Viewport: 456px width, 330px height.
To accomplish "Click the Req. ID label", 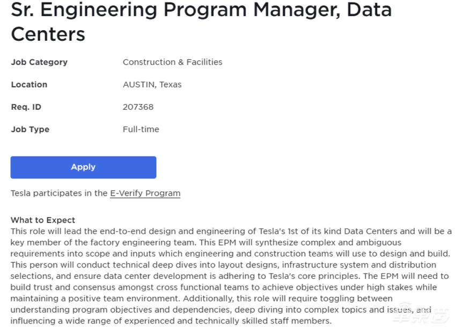I will coord(26,107).
